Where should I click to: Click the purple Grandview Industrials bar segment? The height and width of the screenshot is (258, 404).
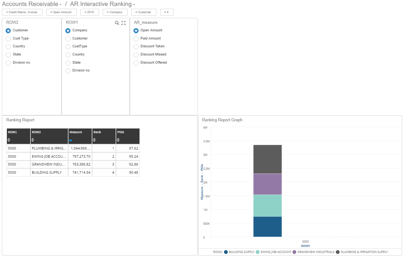(267, 184)
